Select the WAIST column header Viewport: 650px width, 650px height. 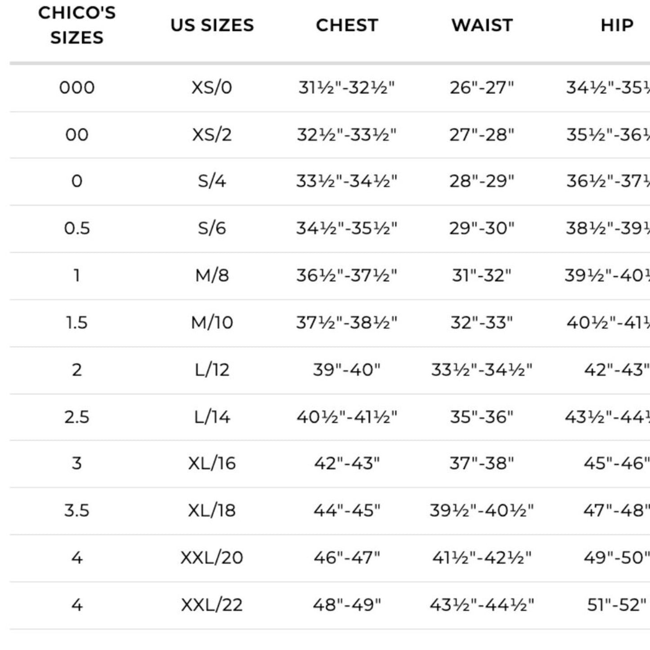(x=482, y=25)
